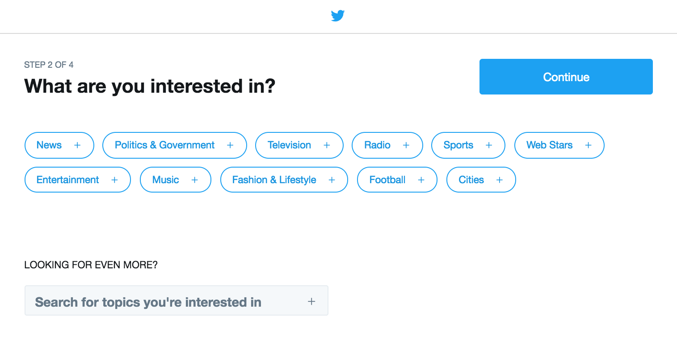Click the plus icon on Politics & Government
677x345 pixels.
pos(230,145)
